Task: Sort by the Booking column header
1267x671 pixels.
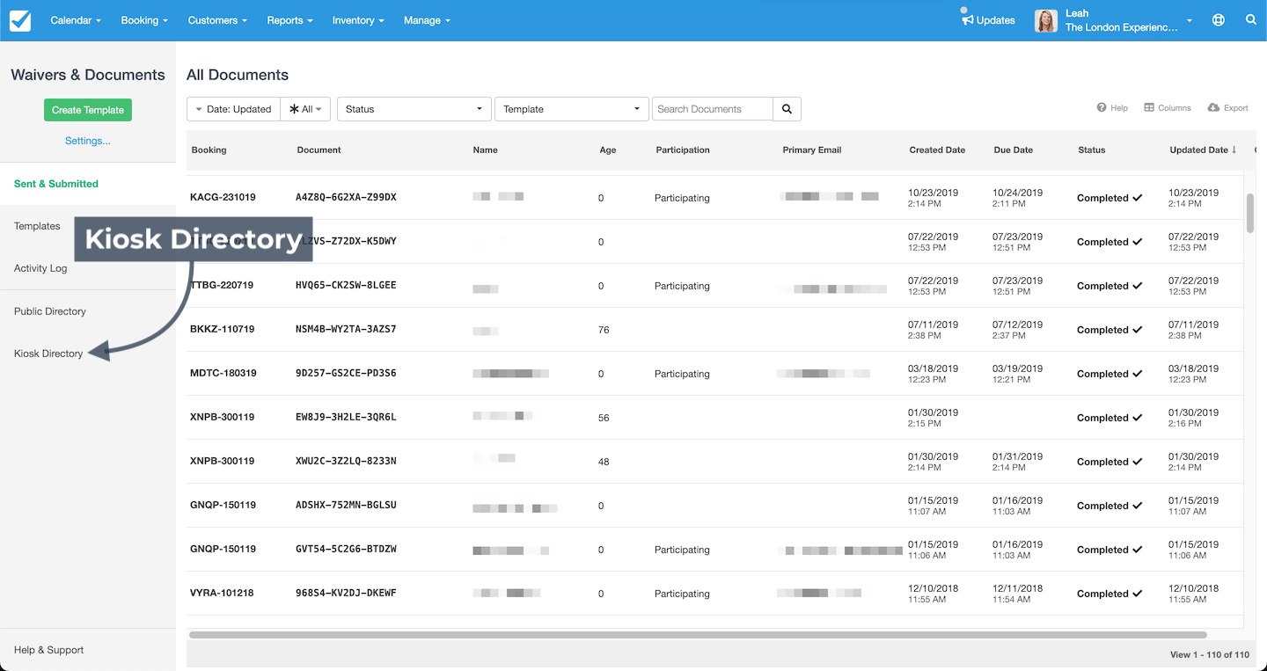Action: tap(209, 150)
